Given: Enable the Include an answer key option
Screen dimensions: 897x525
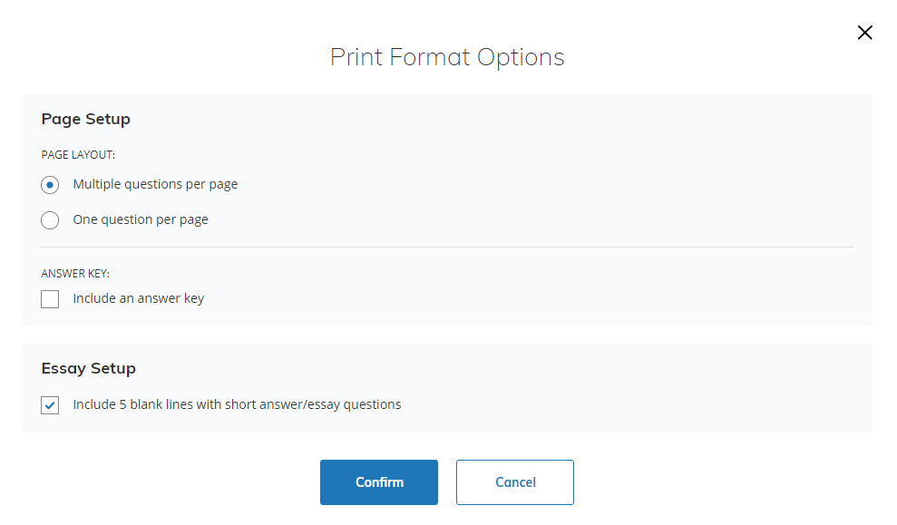Looking at the screenshot, I should [x=50, y=298].
